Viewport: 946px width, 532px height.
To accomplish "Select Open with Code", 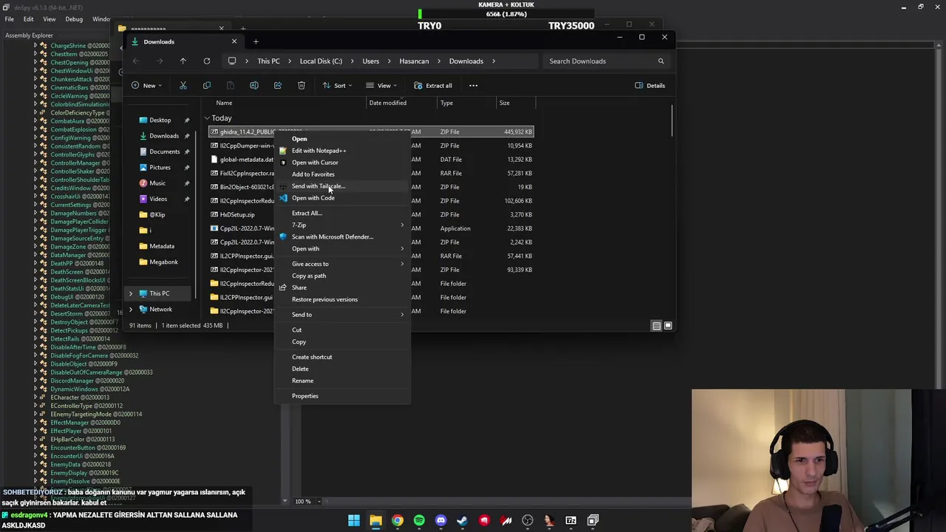I will point(342,198).
